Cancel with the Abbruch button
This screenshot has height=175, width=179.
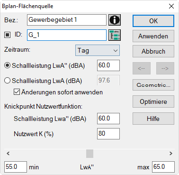coord(153,51)
